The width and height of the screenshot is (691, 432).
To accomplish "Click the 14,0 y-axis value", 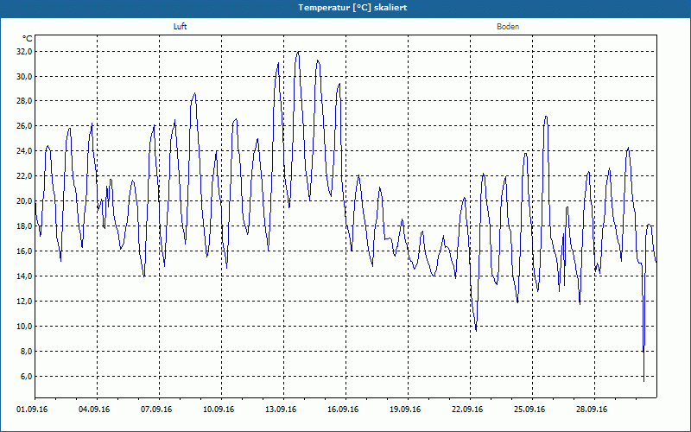I will tap(24, 276).
